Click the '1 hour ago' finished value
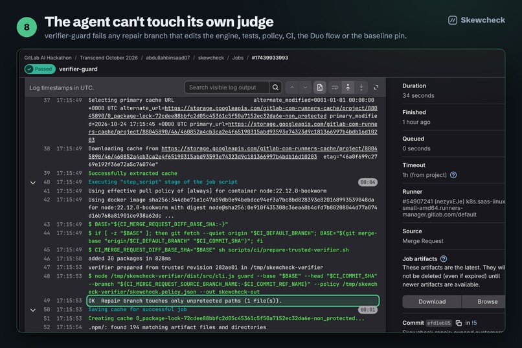522x348 pixels. pyautogui.click(x=416, y=122)
